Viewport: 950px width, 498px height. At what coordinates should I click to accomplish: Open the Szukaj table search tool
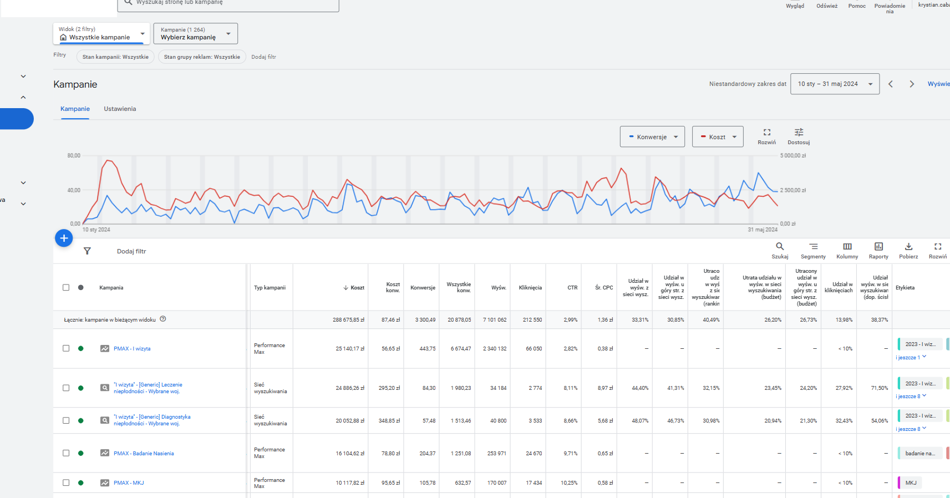[780, 251]
